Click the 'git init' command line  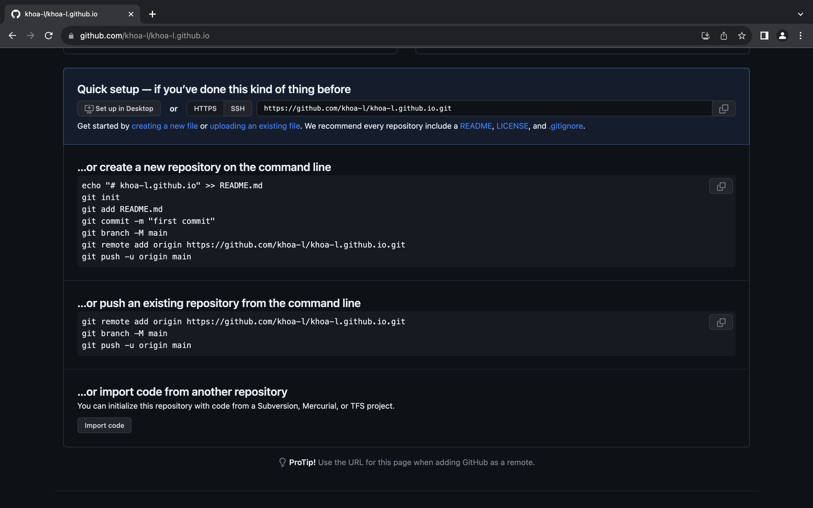tap(101, 198)
